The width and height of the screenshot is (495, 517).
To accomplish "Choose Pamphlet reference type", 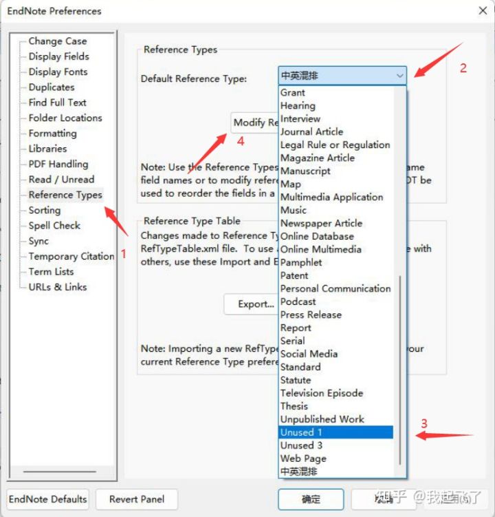I will 336,262.
